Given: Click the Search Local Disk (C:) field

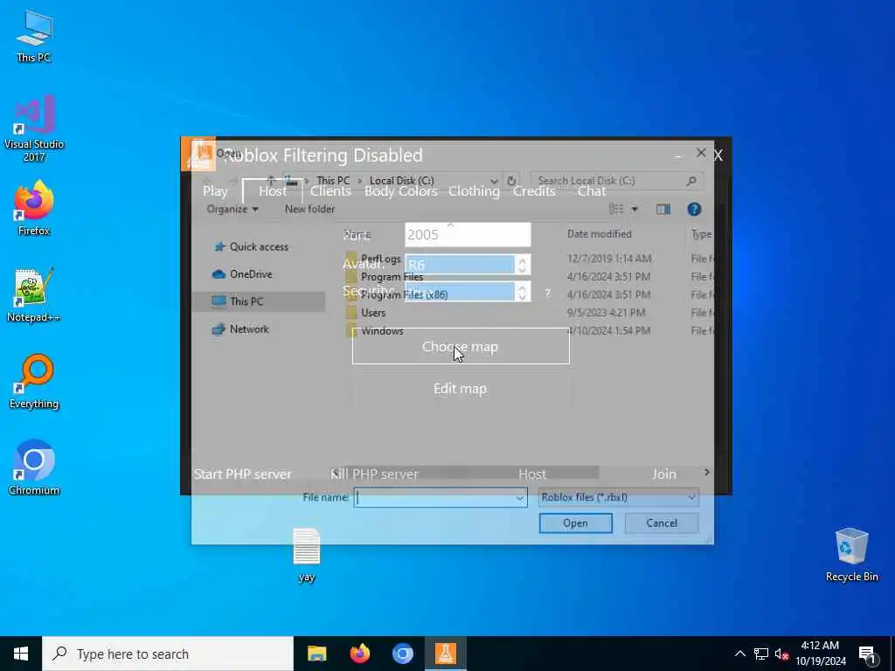Looking at the screenshot, I should (617, 181).
